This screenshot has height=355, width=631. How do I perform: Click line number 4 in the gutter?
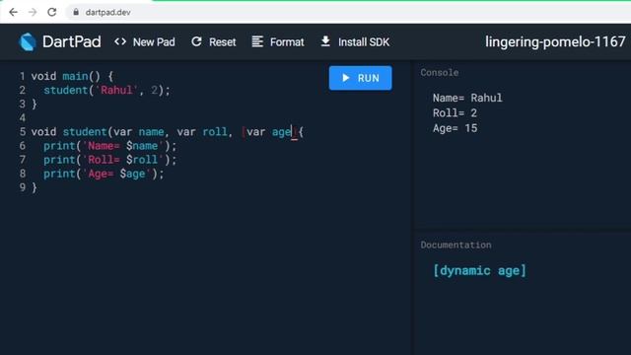tap(22, 118)
